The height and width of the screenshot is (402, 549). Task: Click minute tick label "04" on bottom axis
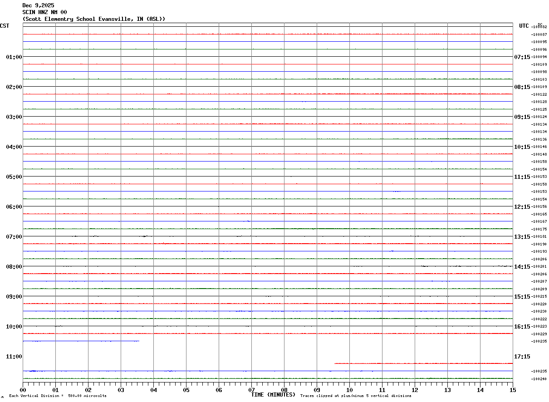(x=153, y=390)
